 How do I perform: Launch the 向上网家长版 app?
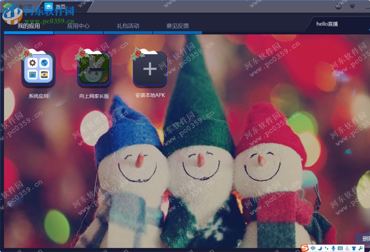click(94, 70)
